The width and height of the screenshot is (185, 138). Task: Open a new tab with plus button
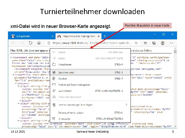pos(105,36)
